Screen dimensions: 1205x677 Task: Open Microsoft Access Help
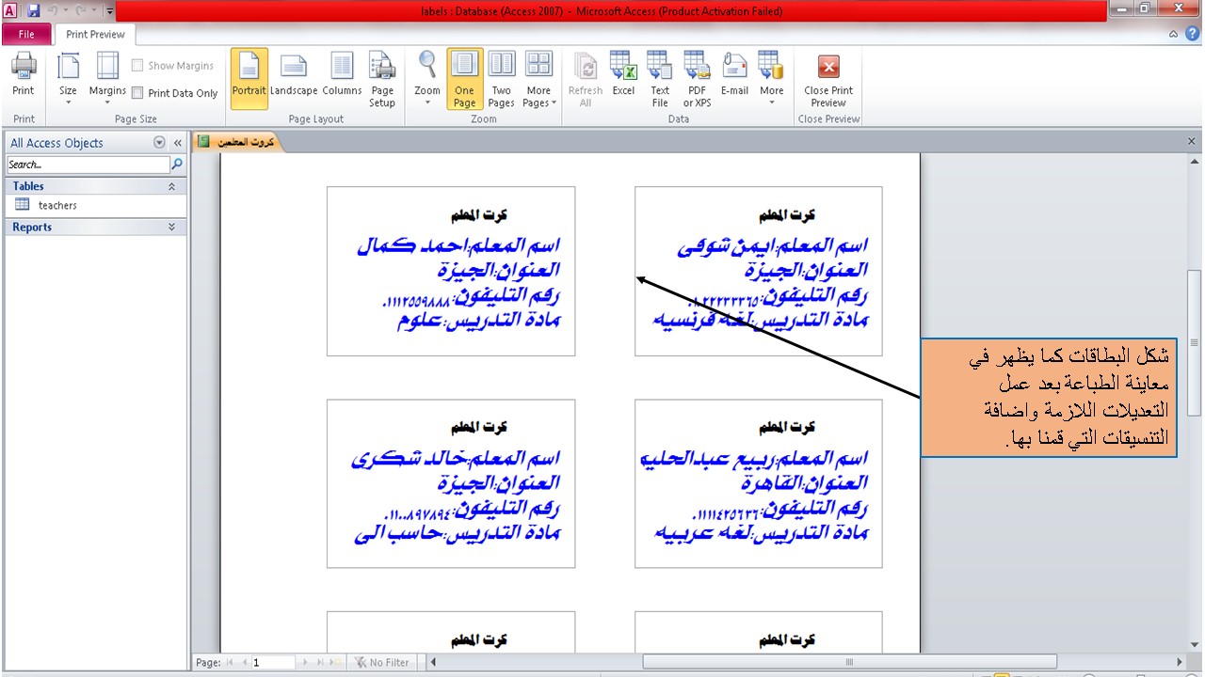pos(1191,34)
